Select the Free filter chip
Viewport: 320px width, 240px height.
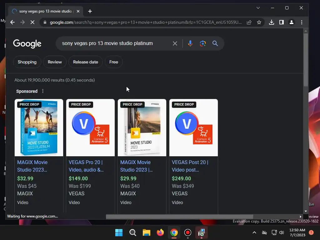point(114,62)
